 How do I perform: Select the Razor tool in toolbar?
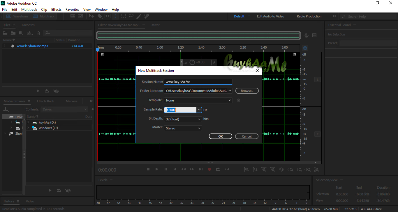click(x=100, y=16)
